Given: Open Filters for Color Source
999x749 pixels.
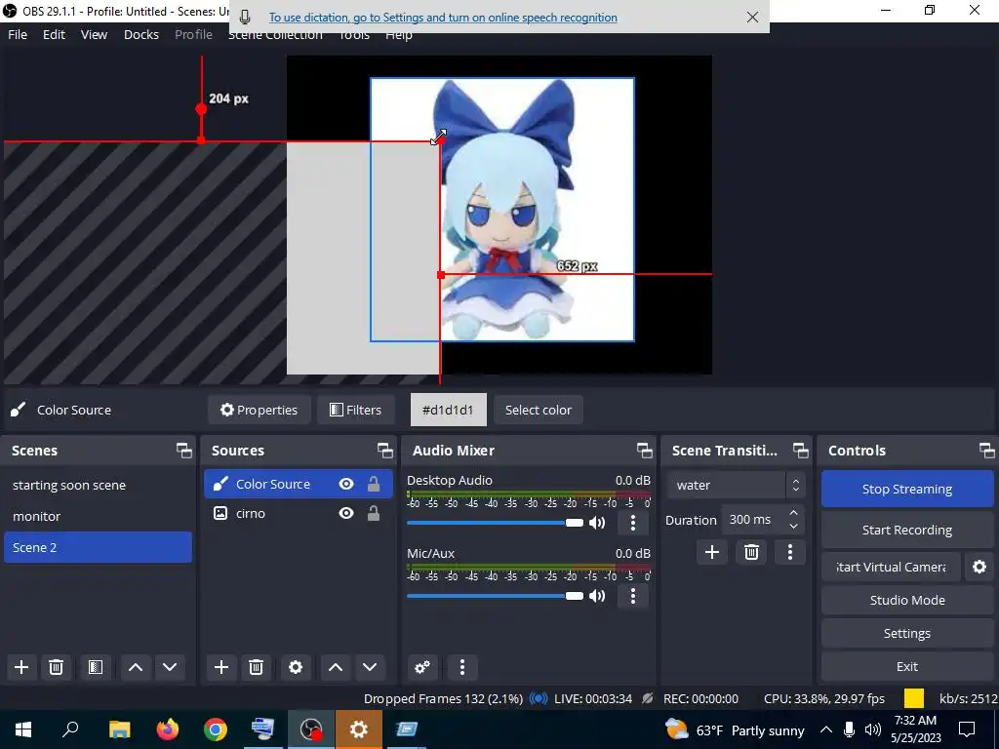Looking at the screenshot, I should click(355, 410).
